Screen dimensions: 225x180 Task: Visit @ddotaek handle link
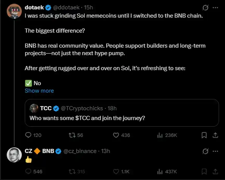point(66,8)
